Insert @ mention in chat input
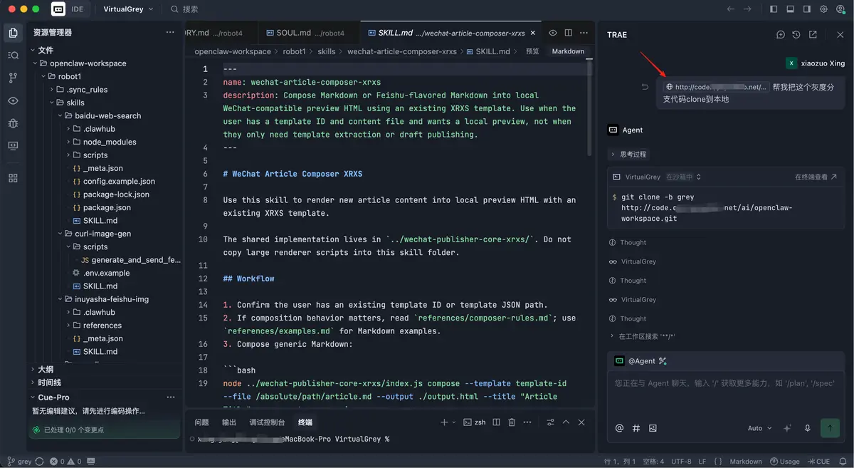 point(619,428)
